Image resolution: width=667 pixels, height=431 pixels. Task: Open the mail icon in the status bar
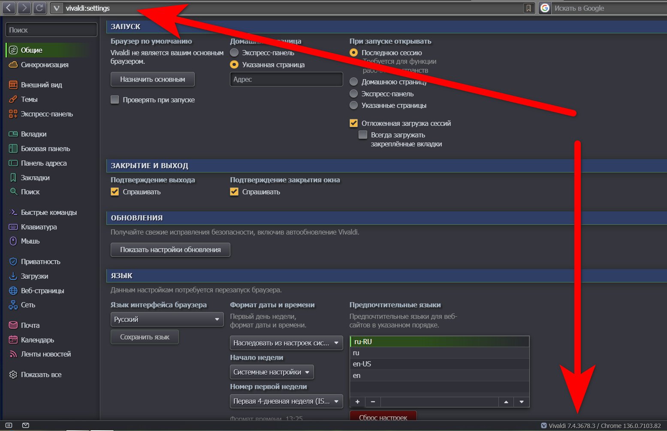pyautogui.click(x=26, y=425)
